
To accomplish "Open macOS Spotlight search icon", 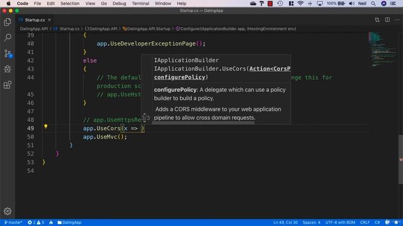I will pyautogui.click(x=373, y=3).
